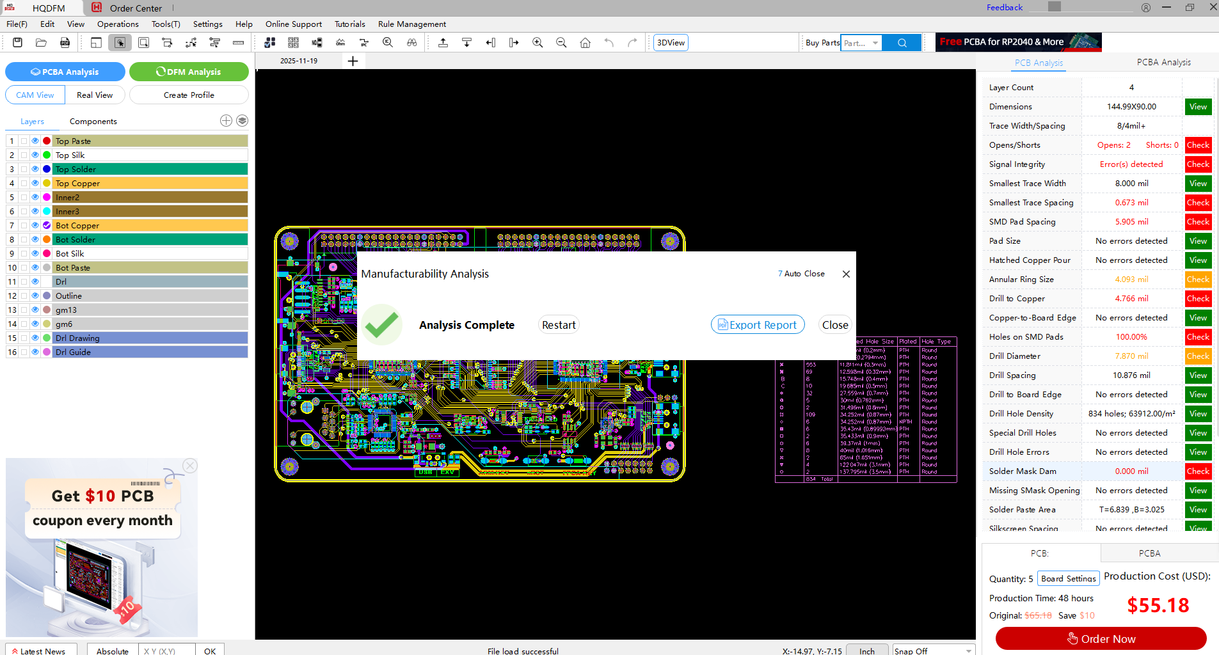The width and height of the screenshot is (1219, 655).
Task: Switch to the PCBA Analysis tab
Action: pos(1163,63)
